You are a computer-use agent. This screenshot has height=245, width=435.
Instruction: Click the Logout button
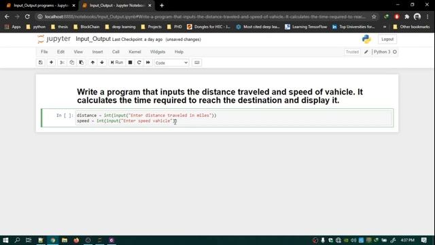click(387, 39)
